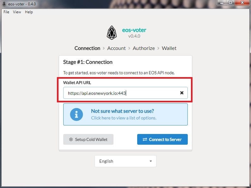
Task: Open the Help menu
Action: (29, 12)
